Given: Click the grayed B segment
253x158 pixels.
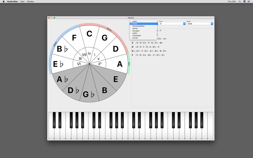Looking at the screenshot, I should pyautogui.click(x=105, y=90).
